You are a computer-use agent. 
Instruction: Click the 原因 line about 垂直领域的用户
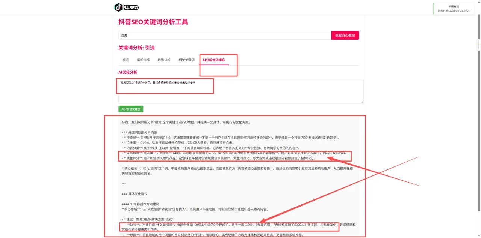coord(215,235)
